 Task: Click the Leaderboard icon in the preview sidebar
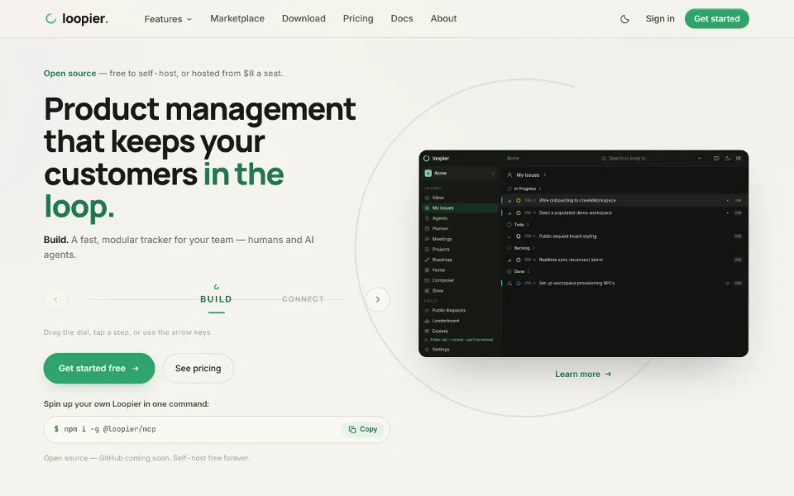point(427,321)
